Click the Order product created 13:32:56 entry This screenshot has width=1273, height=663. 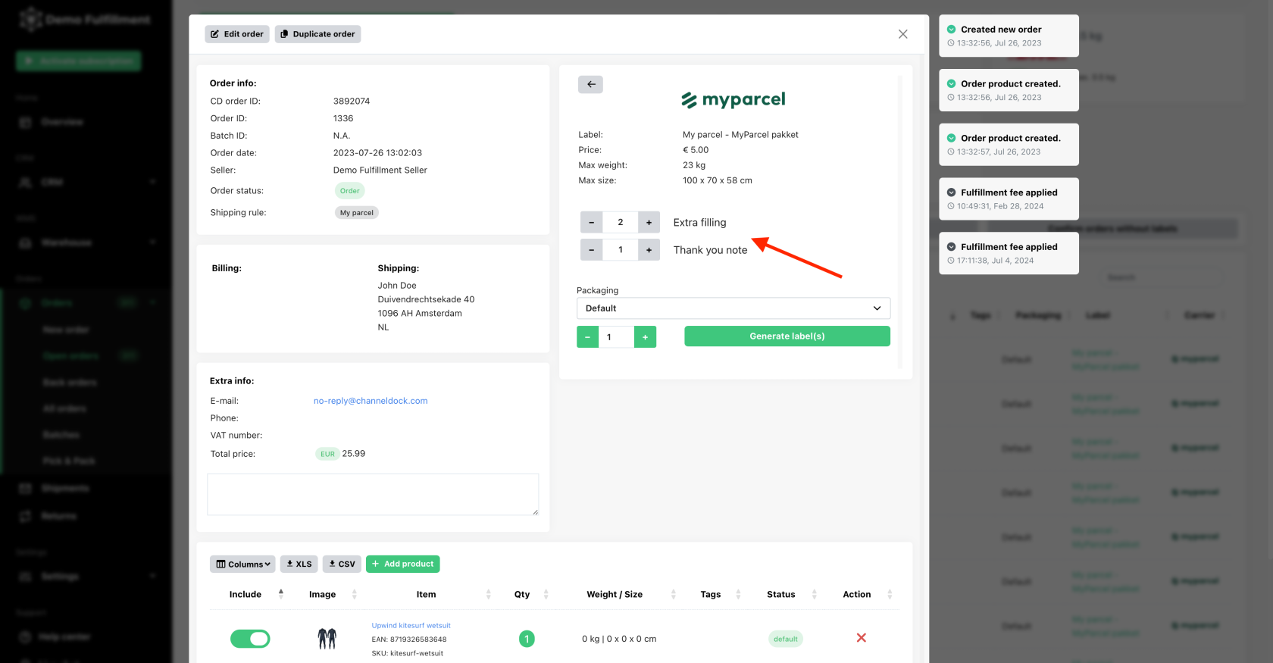coord(1009,90)
